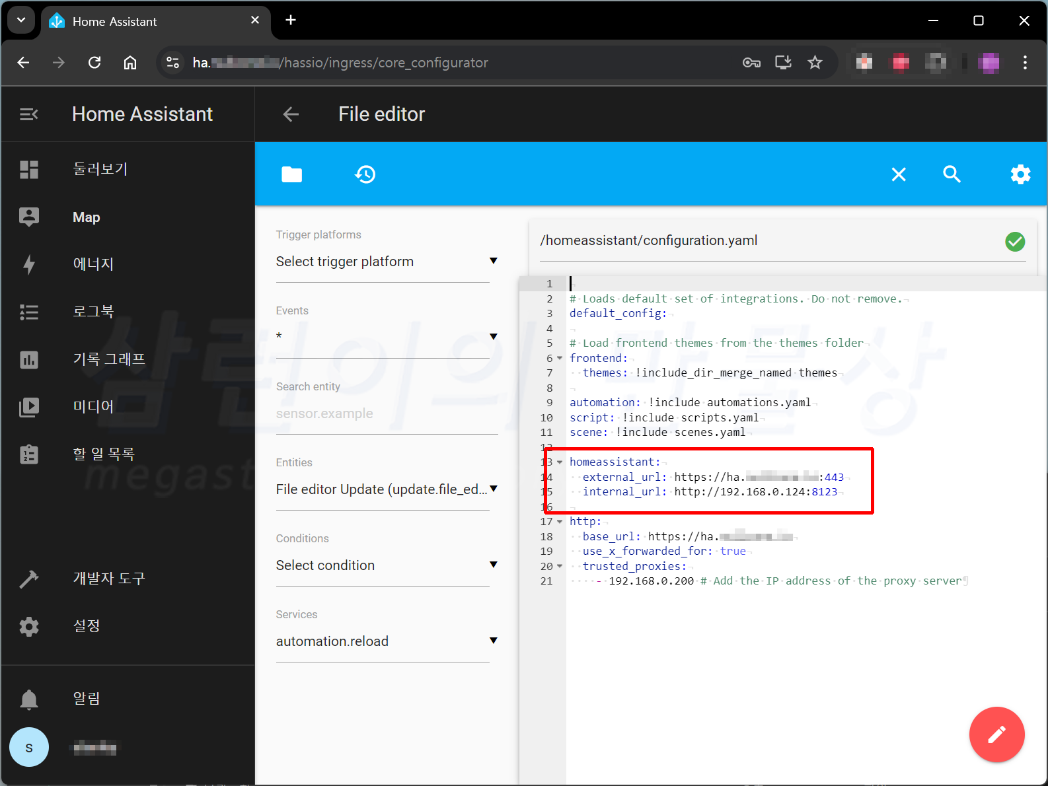Image resolution: width=1048 pixels, height=786 pixels.
Task: Click the base_url line in editor
Action: click(687, 536)
